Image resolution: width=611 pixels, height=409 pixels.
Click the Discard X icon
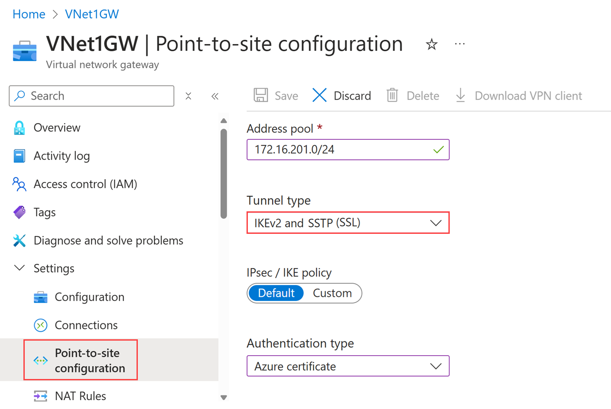click(x=319, y=95)
